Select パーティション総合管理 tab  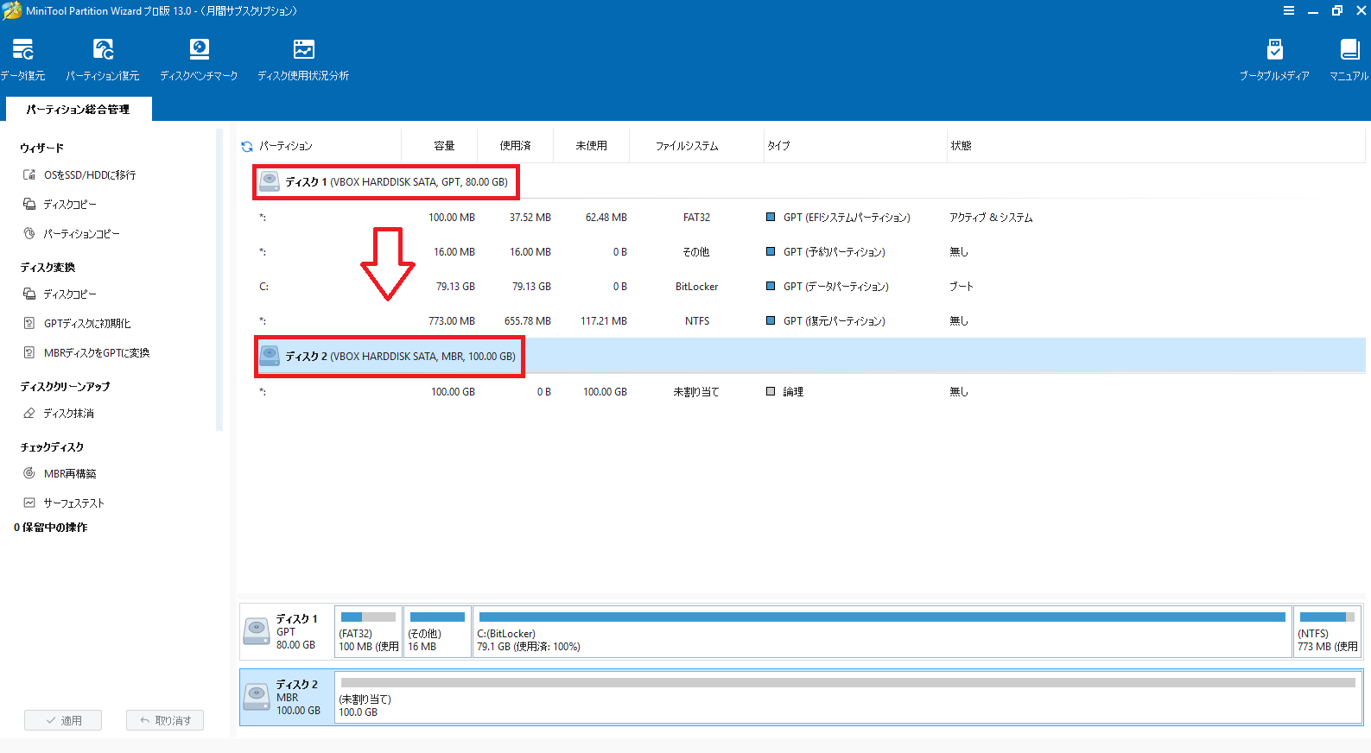pos(79,109)
